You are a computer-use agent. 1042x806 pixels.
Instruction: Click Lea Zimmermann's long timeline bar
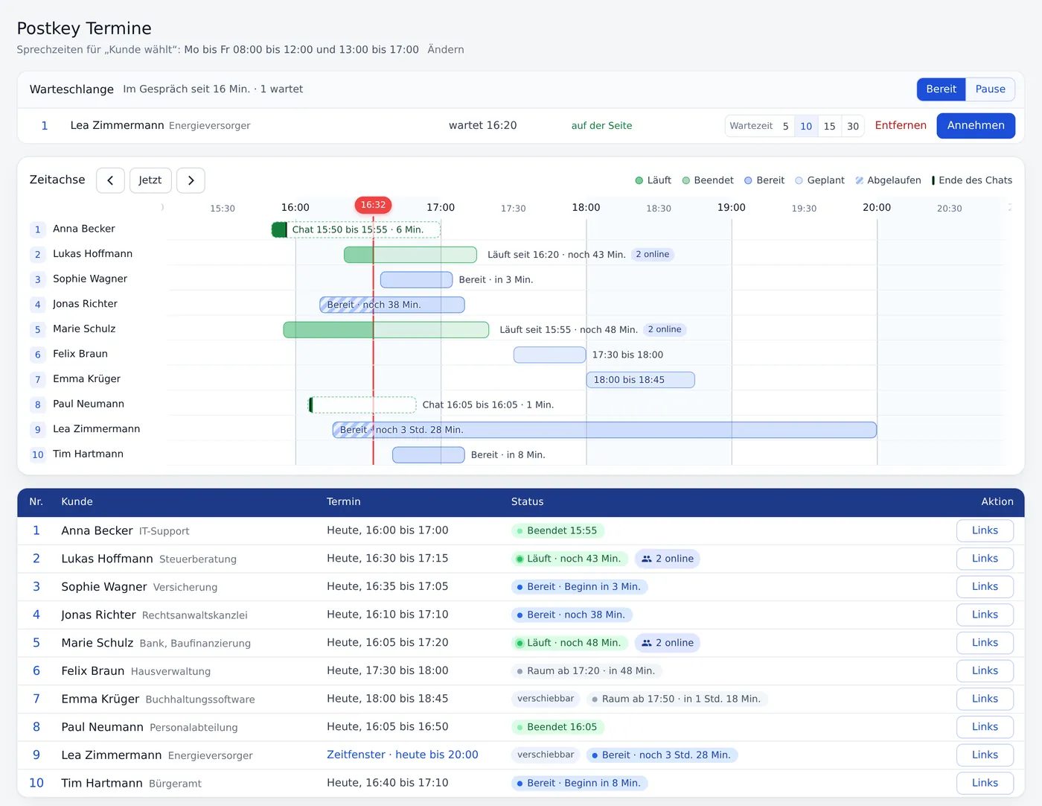(604, 430)
